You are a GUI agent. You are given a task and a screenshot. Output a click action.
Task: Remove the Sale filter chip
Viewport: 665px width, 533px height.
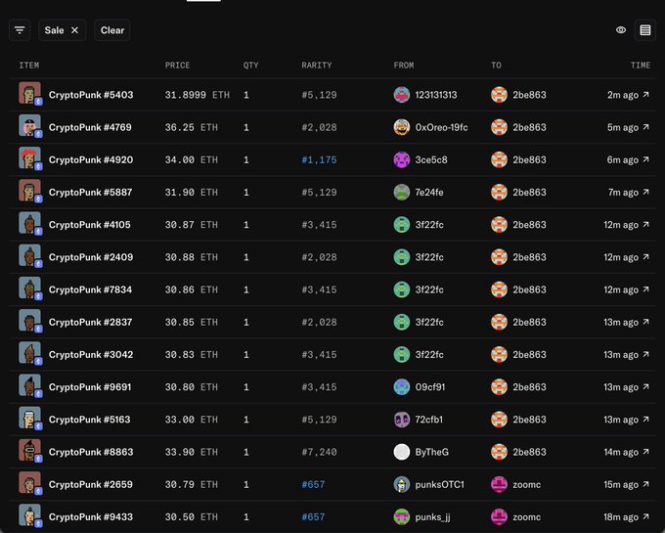74,30
